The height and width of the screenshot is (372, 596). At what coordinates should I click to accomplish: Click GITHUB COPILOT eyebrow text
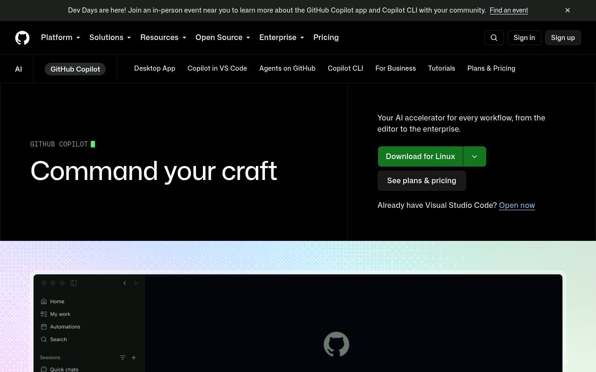click(x=59, y=144)
